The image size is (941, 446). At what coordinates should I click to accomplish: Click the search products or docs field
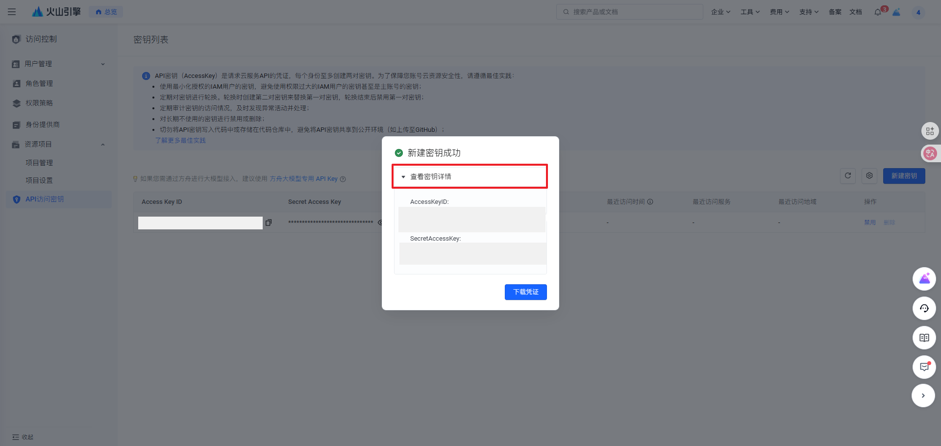pyautogui.click(x=630, y=12)
